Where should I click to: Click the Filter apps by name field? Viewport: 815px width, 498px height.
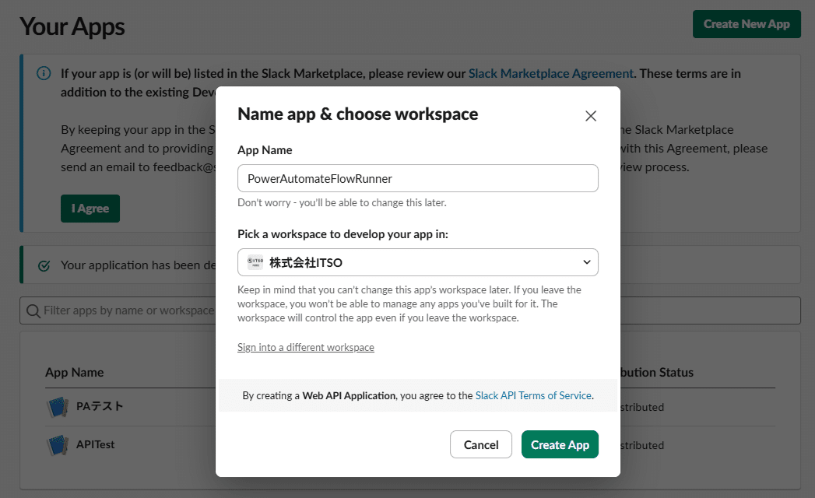(410, 310)
